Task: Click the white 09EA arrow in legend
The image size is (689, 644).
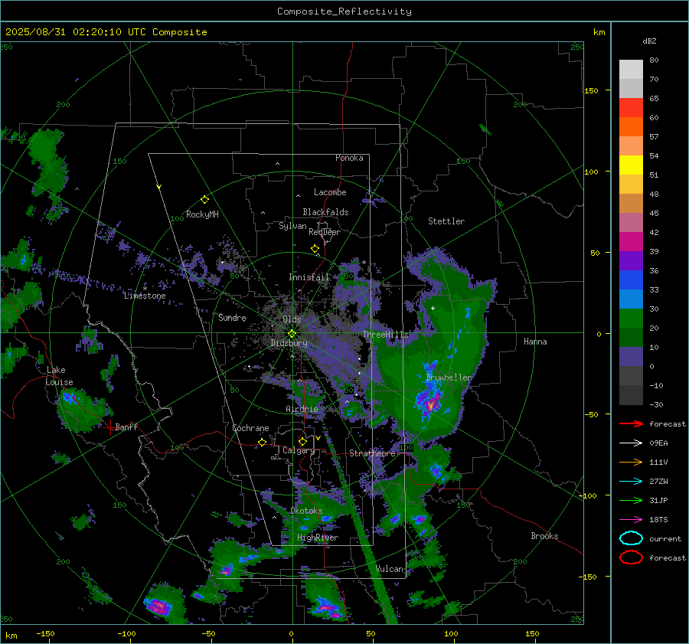Action: (631, 443)
